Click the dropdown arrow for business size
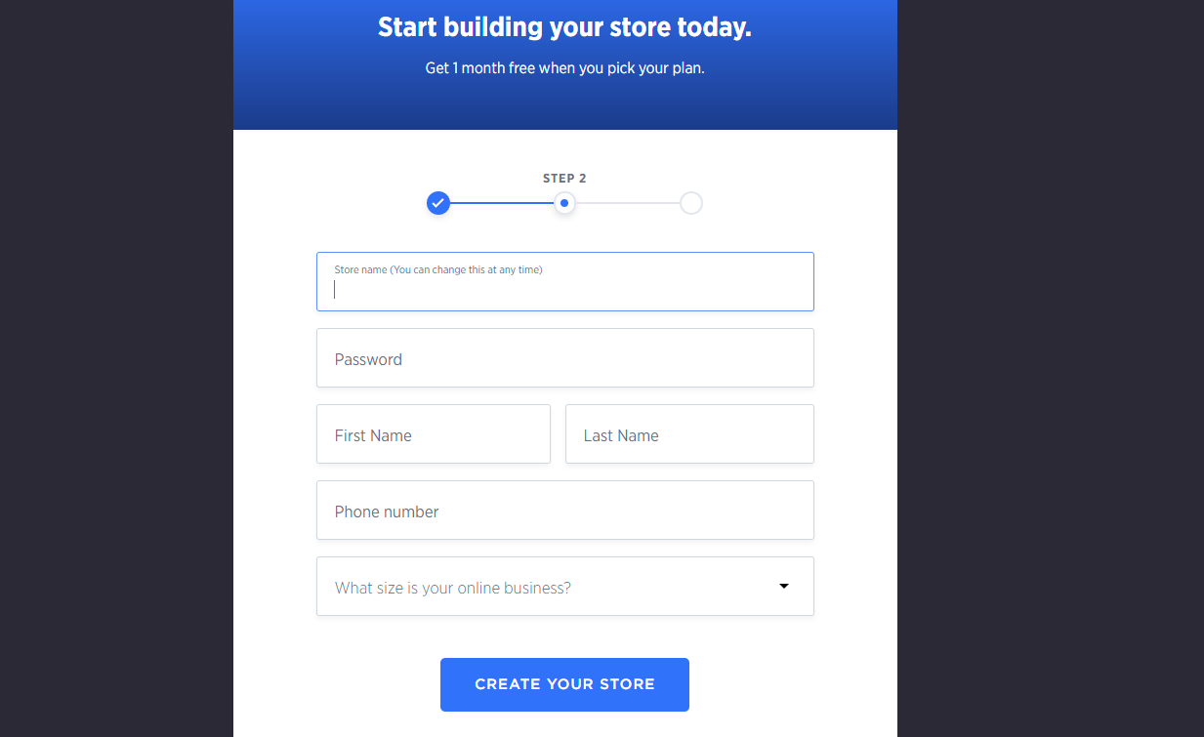The image size is (1204, 737). [783, 587]
